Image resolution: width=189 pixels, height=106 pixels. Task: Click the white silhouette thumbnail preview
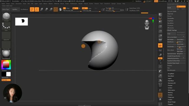tap(22, 21)
